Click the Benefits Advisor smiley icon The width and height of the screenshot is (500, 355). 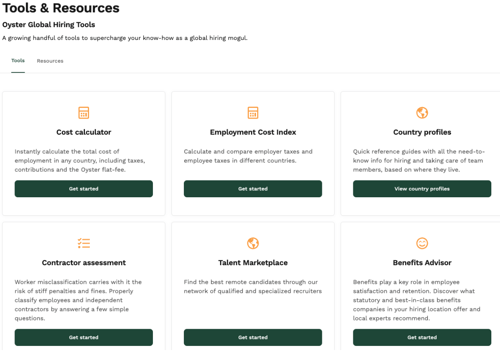coord(422,243)
